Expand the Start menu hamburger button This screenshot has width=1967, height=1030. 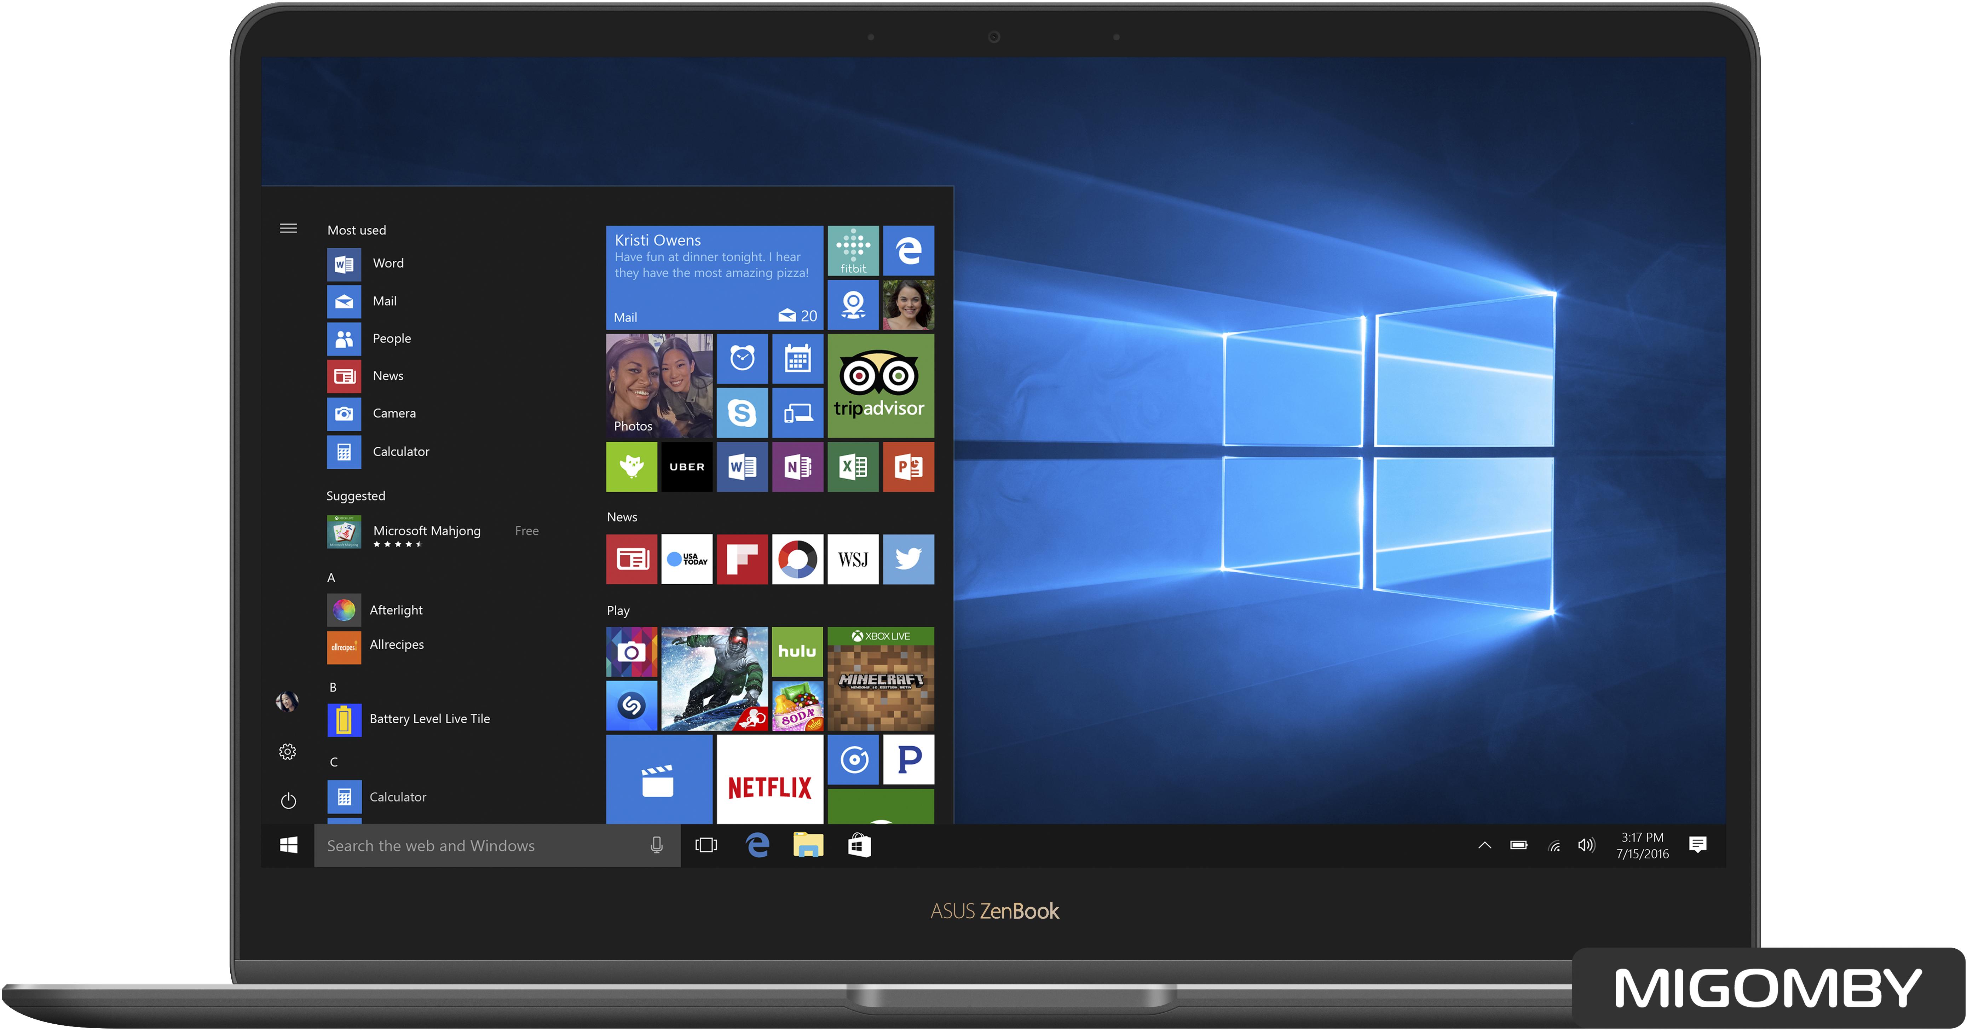tap(288, 228)
